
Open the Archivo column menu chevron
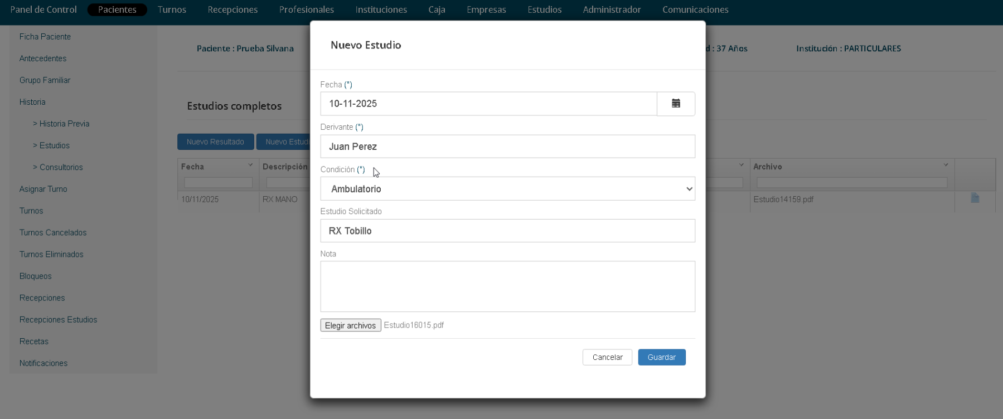946,165
